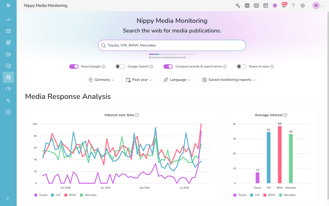The height and width of the screenshot is (206, 329).
Task: Click the '93 searches remaining this month' text
Action: point(167,57)
